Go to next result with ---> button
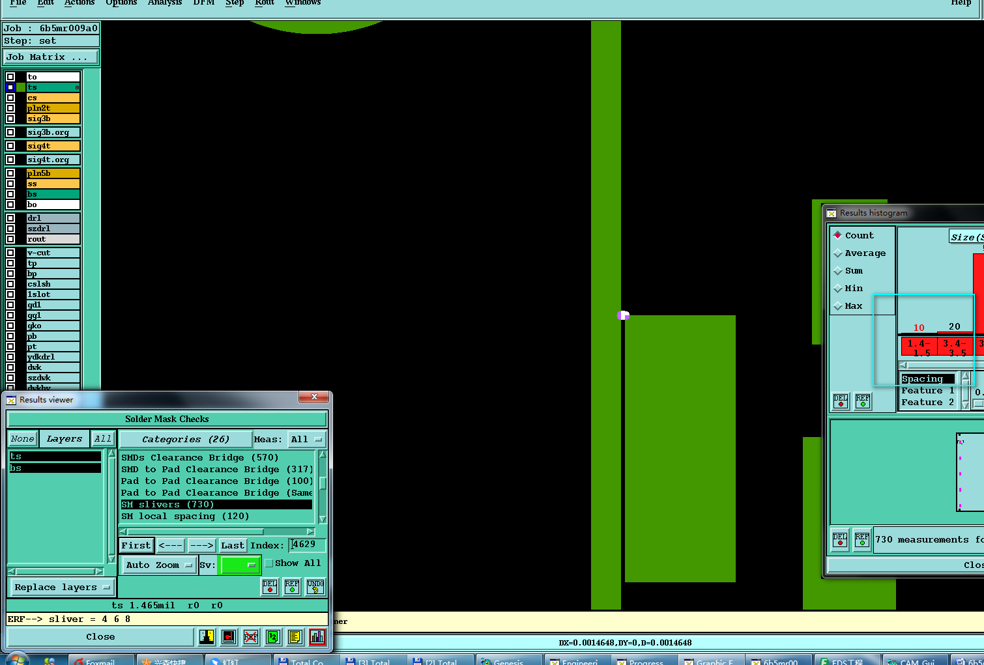The height and width of the screenshot is (665, 984). [202, 546]
